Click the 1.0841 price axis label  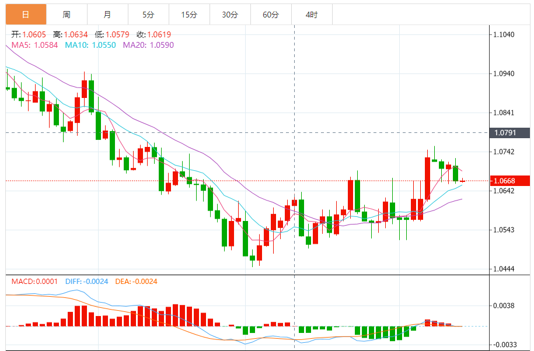pos(504,113)
